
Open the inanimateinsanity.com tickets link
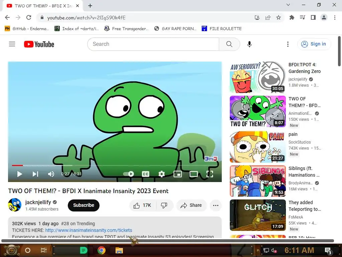[89, 230]
